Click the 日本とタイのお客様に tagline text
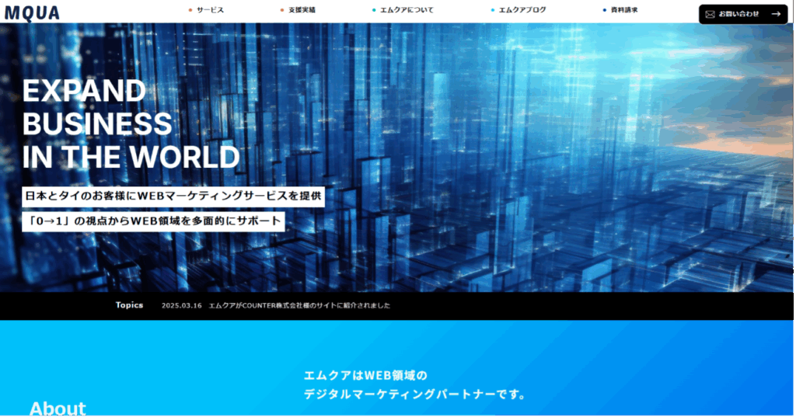 click(x=173, y=196)
